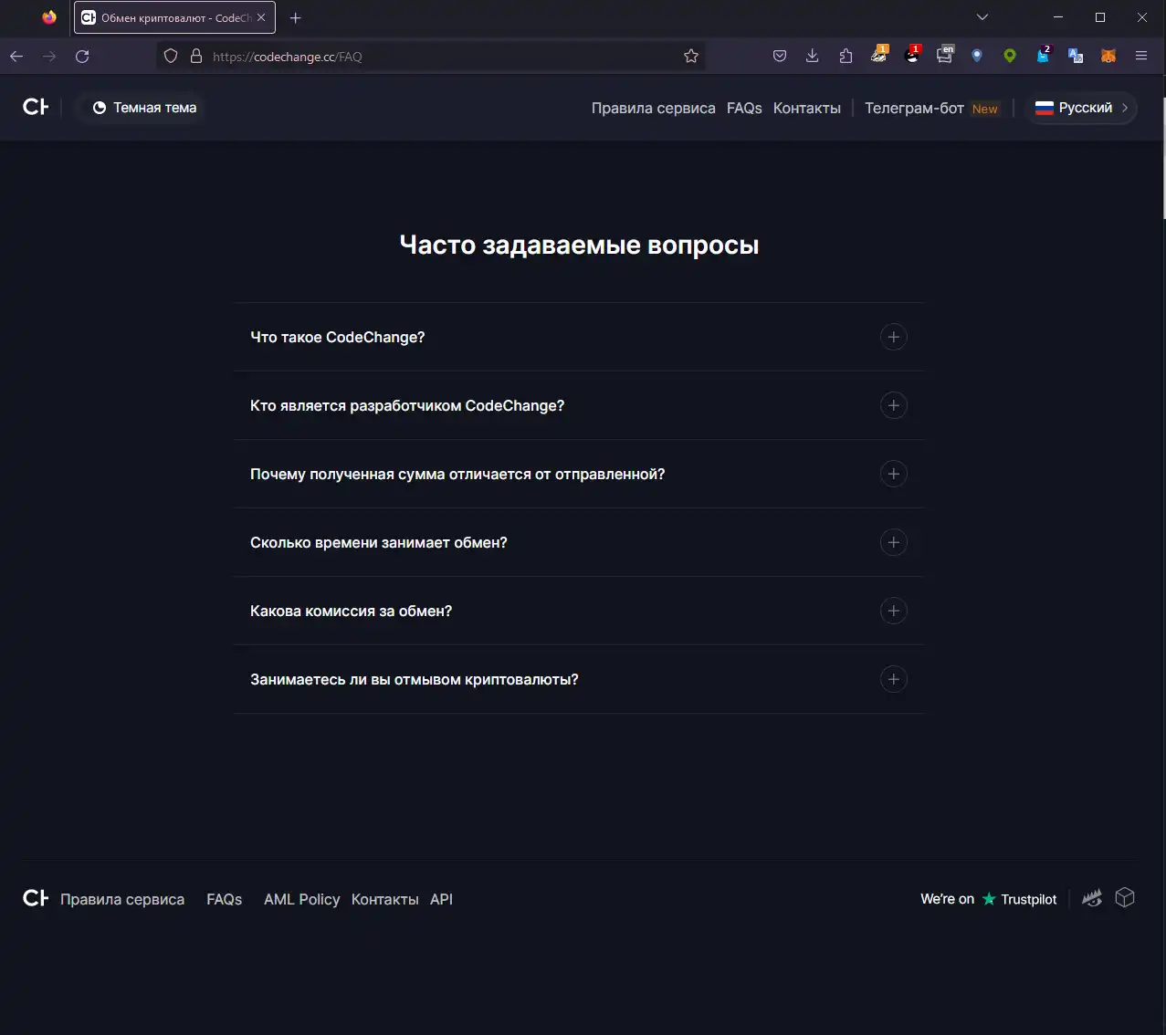1166x1035 pixels.
Task: Click the cube icon in the footer
Action: pos(1125,898)
